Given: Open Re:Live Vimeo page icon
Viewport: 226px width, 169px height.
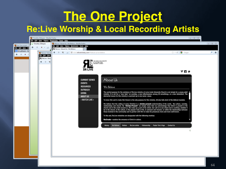Looking at the screenshot, I should pyautogui.click(x=182, y=71).
